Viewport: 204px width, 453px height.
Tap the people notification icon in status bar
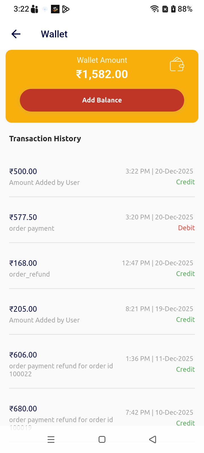click(x=35, y=9)
